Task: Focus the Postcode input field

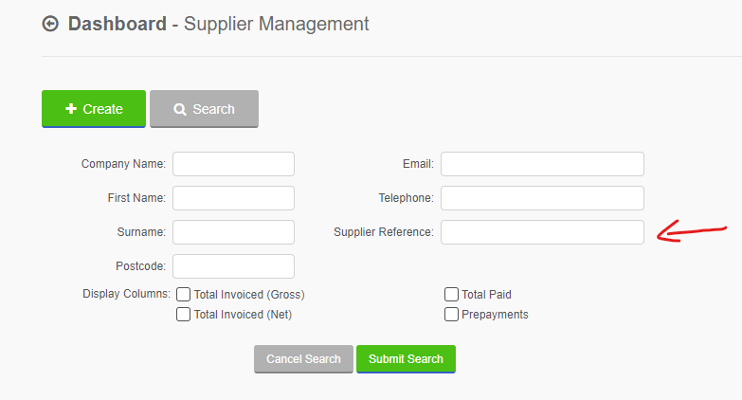Action: point(233,266)
